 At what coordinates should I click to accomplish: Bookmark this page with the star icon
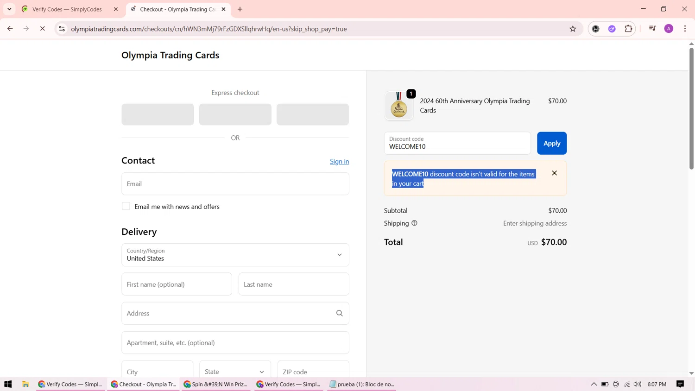[x=573, y=29]
